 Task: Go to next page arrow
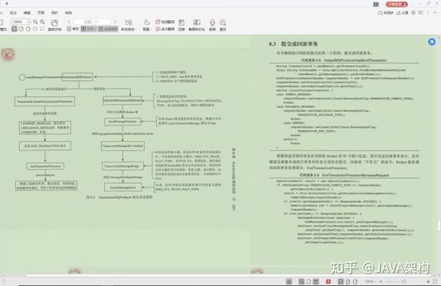(x=115, y=21)
